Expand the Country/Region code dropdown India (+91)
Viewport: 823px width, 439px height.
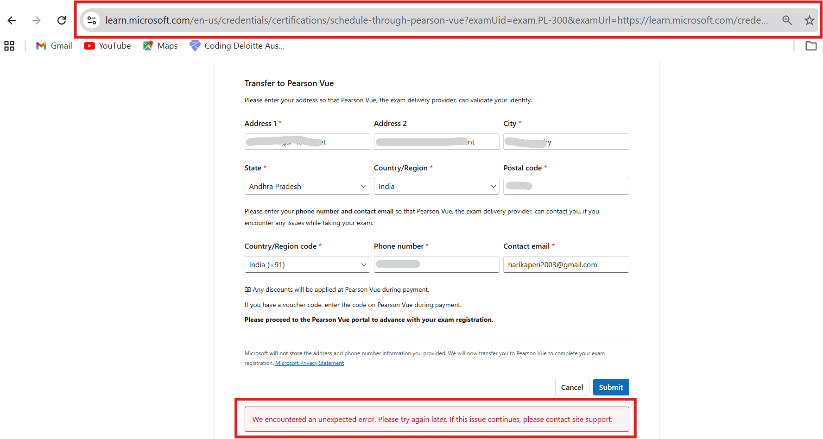[307, 264]
